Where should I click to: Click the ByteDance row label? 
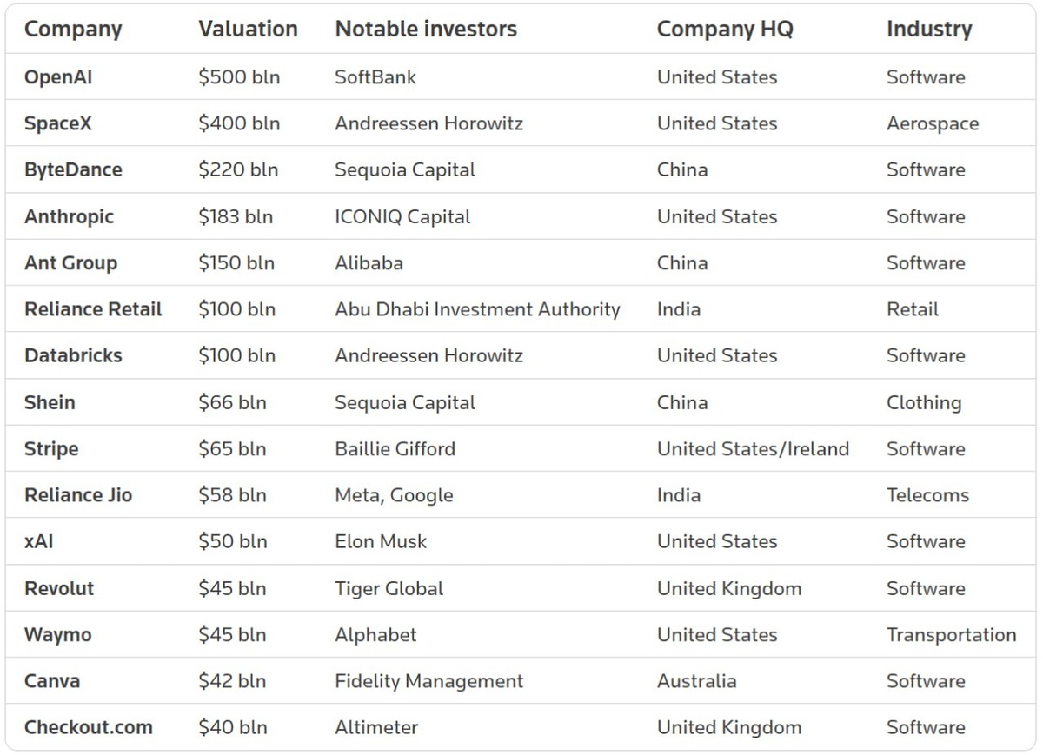[73, 170]
